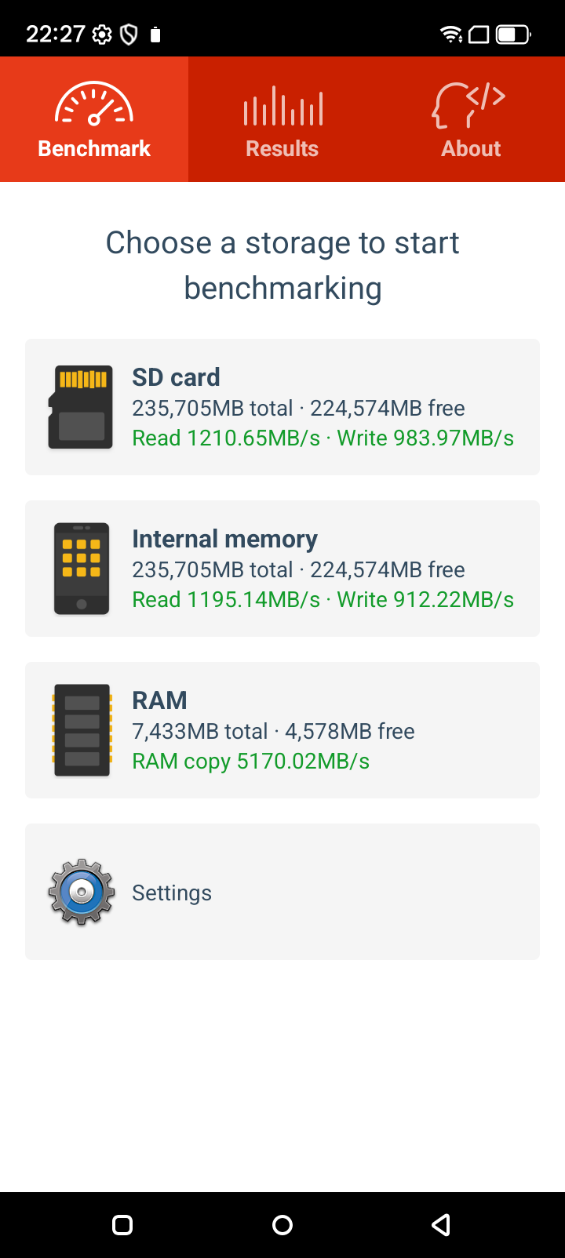Tap the Wi-Fi status icon

pos(451,35)
